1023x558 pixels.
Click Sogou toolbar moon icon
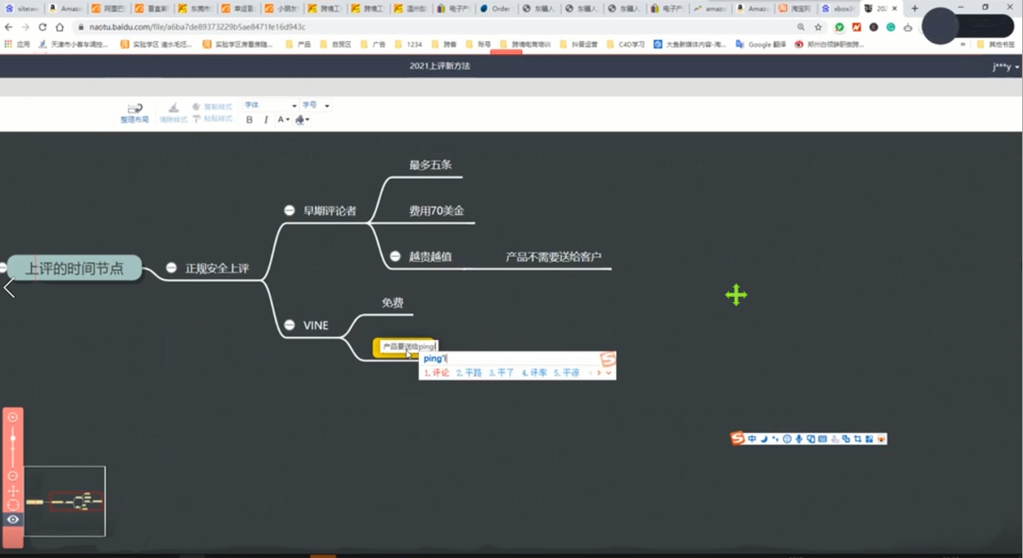763,439
